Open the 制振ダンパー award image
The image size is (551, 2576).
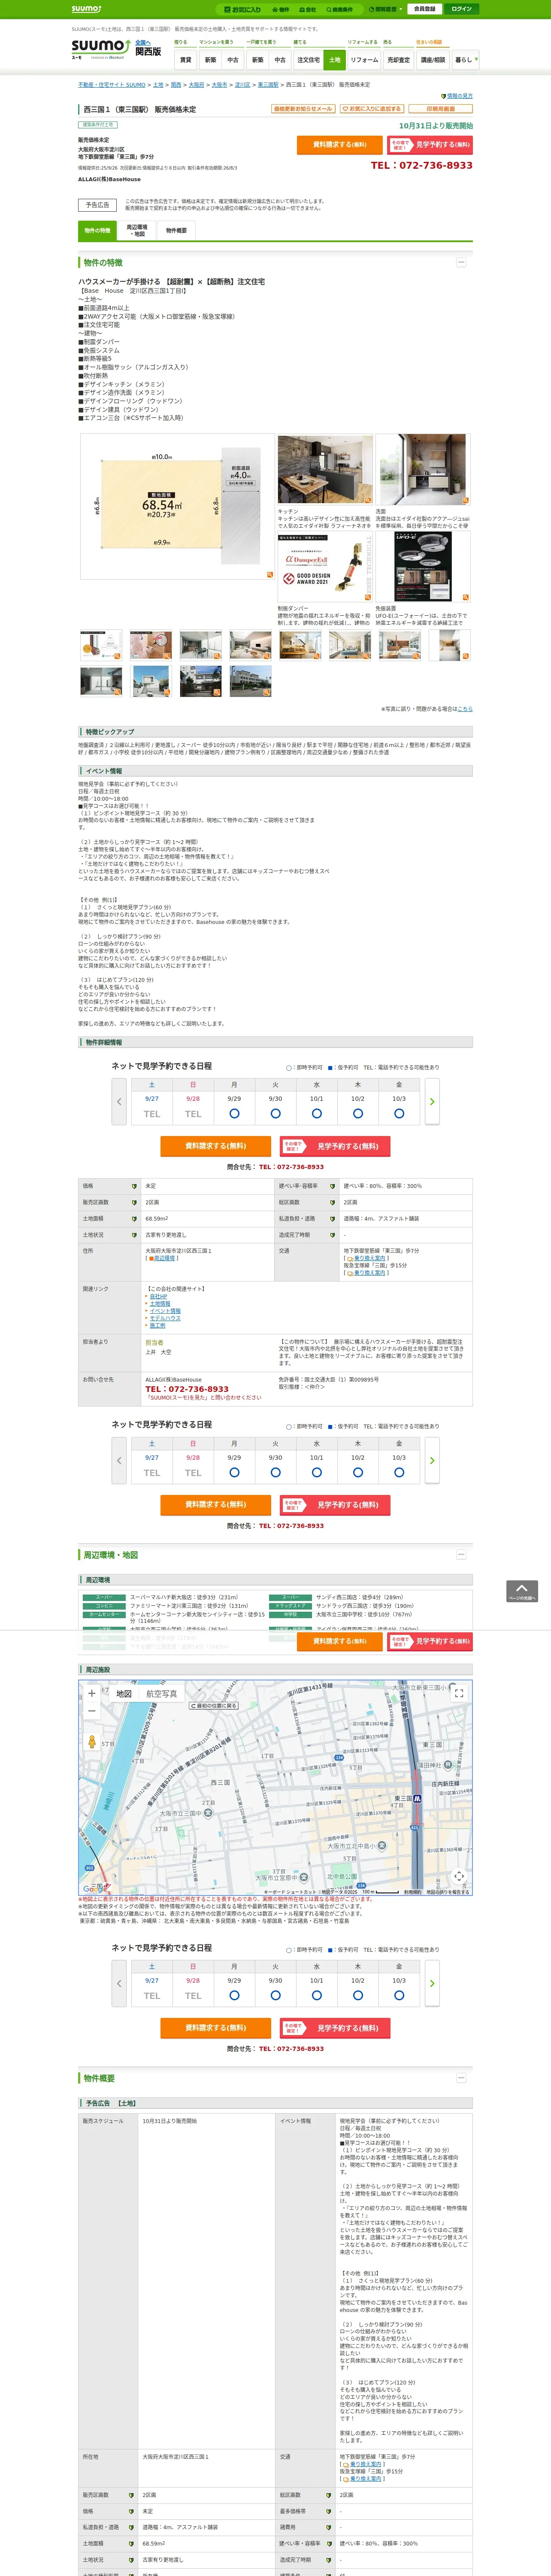point(325,567)
